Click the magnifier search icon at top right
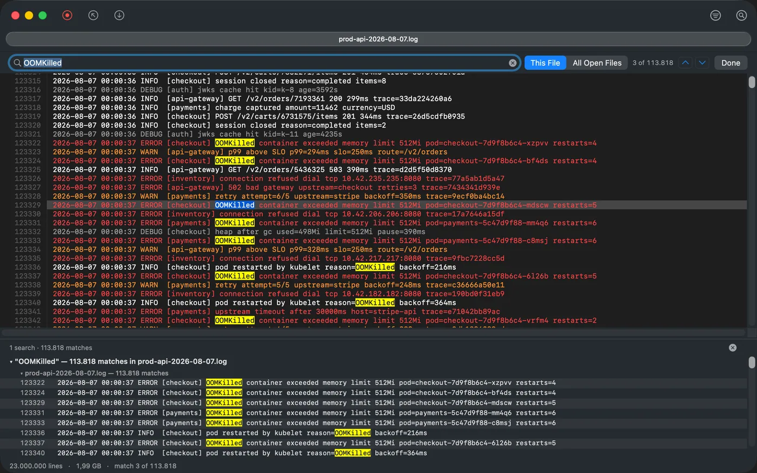This screenshot has width=757, height=473. tap(741, 15)
